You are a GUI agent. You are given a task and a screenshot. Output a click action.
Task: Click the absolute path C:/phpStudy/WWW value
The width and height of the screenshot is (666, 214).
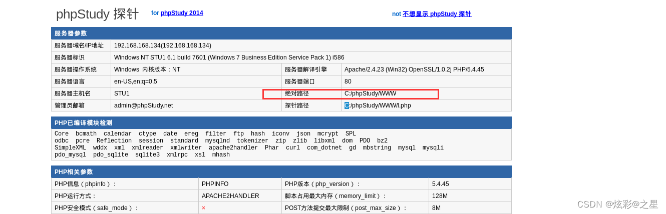click(370, 93)
